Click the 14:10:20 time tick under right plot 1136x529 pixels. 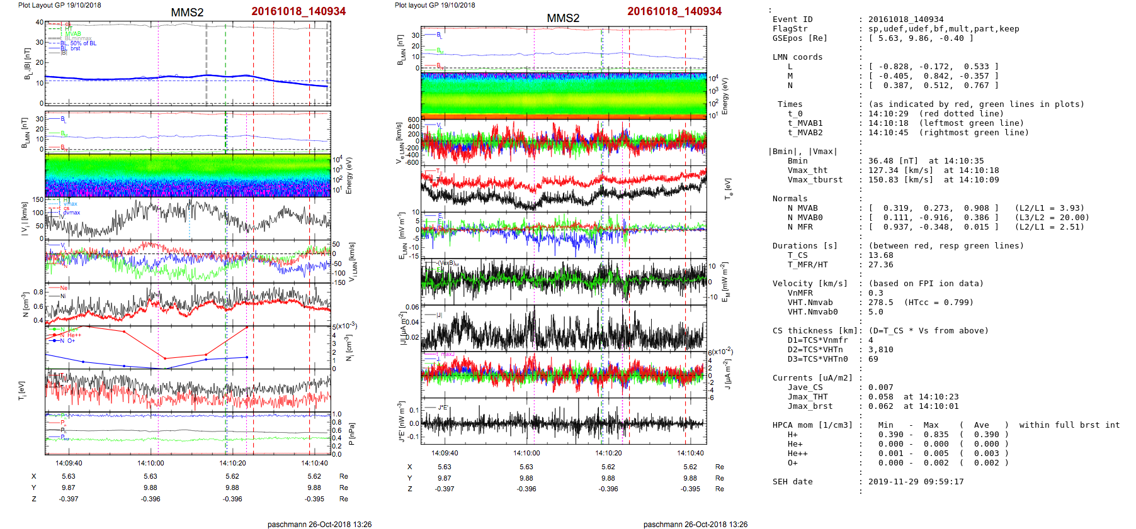608,453
